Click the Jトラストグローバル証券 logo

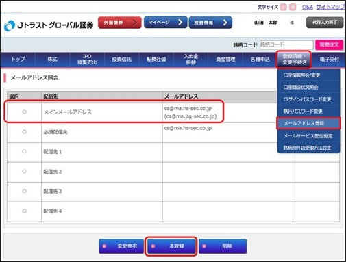coord(49,25)
